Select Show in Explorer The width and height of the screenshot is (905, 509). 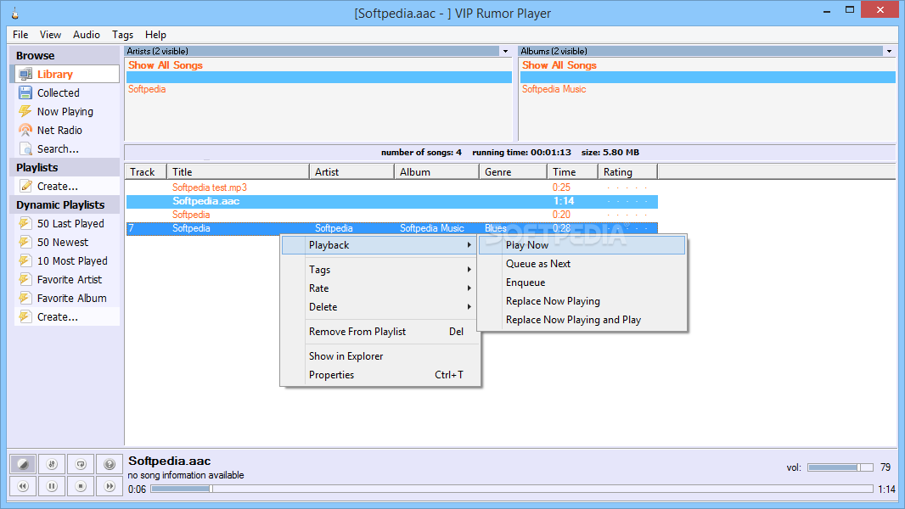(x=381, y=356)
